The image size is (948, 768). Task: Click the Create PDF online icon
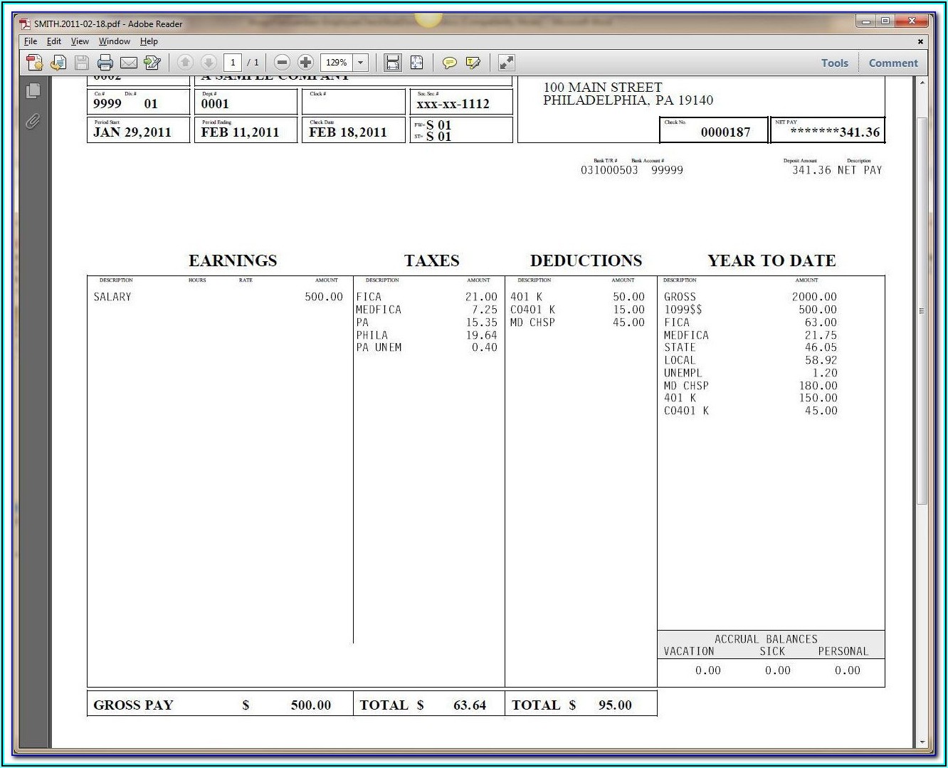pos(34,63)
